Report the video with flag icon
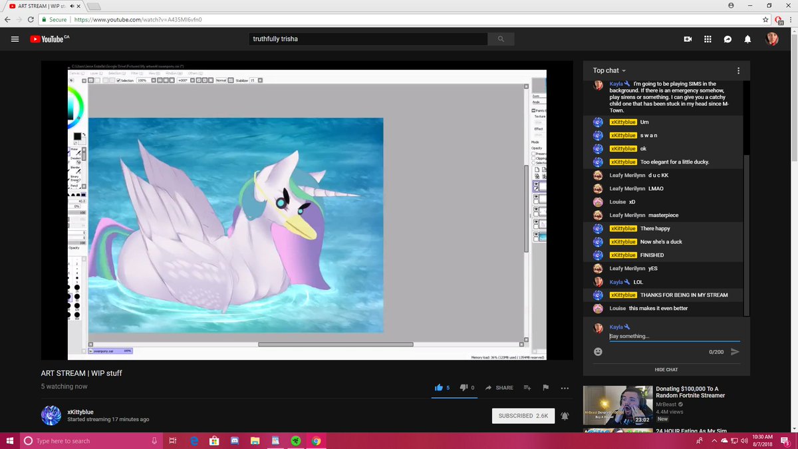This screenshot has width=798, height=449. click(545, 387)
